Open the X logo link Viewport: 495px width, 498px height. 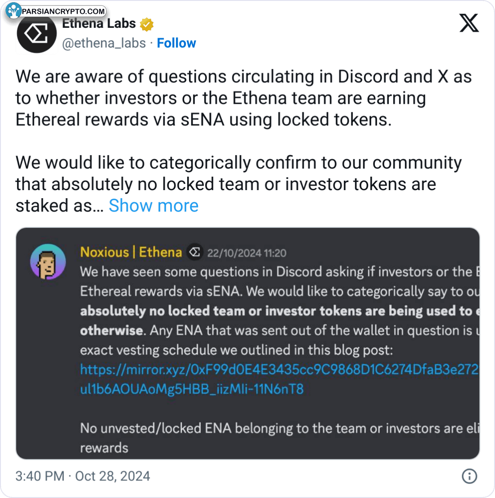click(469, 22)
